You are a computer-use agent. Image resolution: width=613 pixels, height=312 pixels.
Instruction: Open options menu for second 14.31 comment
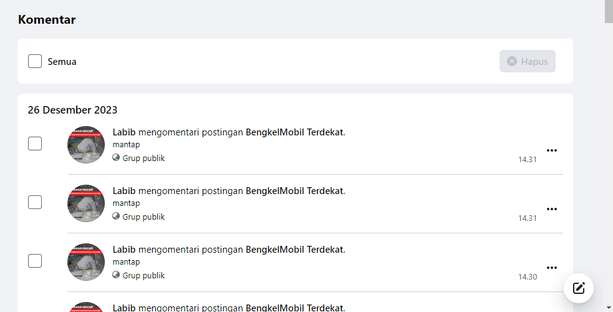552,209
